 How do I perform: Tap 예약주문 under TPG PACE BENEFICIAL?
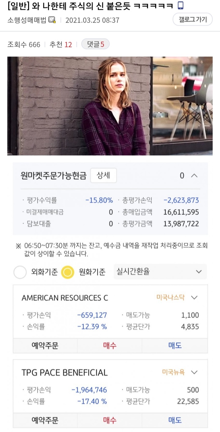[45, 420]
